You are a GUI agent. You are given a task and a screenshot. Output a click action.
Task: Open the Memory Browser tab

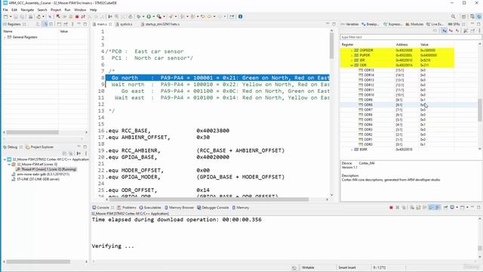179,208
